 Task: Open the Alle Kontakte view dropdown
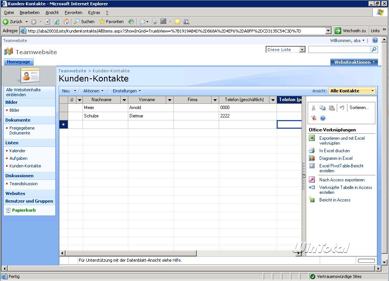pyautogui.click(x=372, y=91)
